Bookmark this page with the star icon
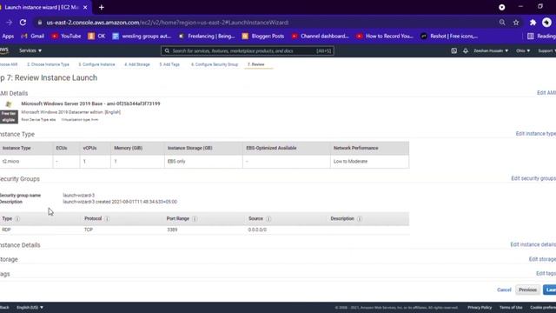This screenshot has height=313, width=556. click(x=516, y=23)
